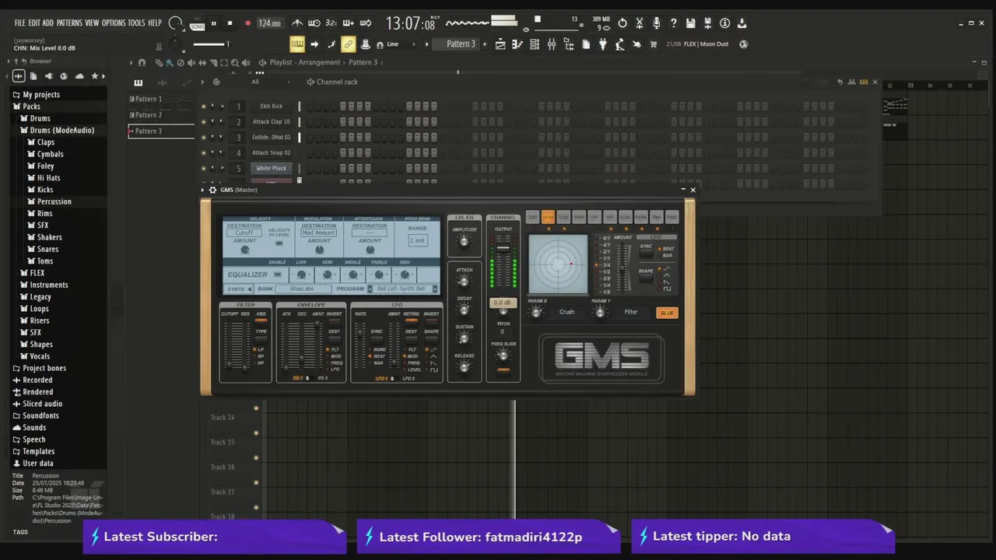Viewport: 996px width, 560px height.
Task: Click the scissors audio editor icon
Action: (639, 23)
